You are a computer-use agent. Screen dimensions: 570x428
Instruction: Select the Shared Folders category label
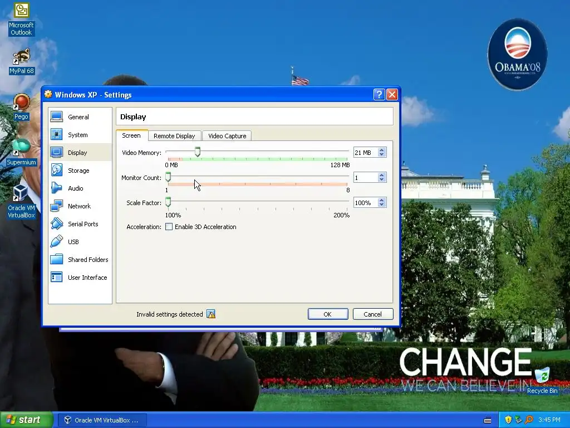click(x=88, y=260)
